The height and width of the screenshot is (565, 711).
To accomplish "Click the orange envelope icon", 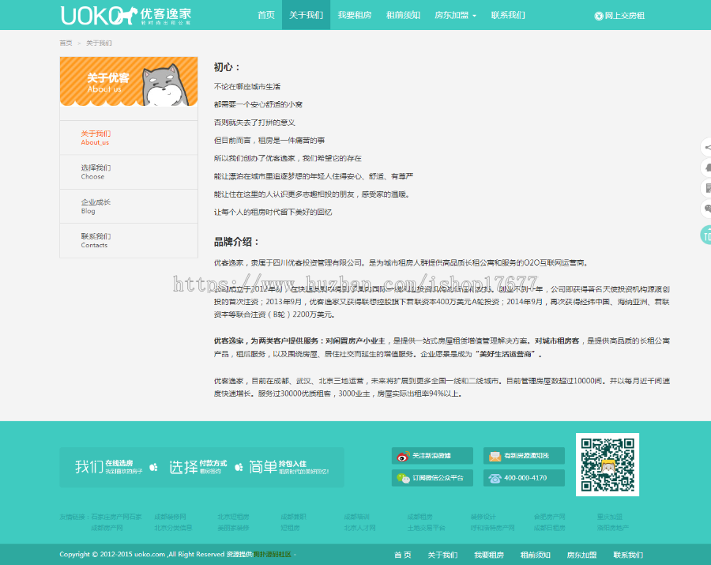I will 495,456.
